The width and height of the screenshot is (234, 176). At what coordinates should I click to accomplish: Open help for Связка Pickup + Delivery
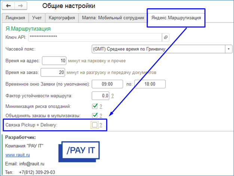coord(101,125)
